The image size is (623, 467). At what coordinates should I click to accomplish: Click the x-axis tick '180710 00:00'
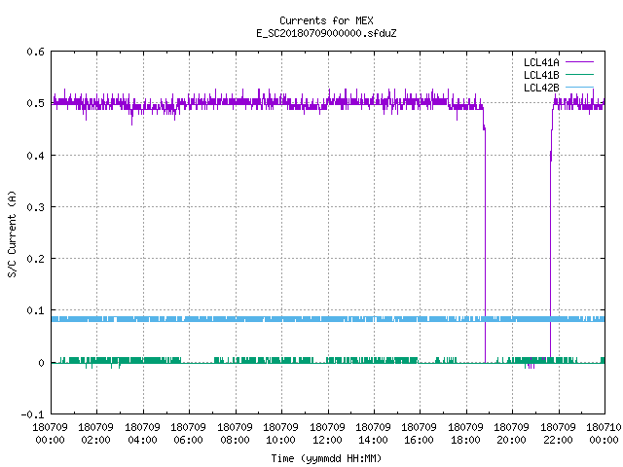pyautogui.click(x=604, y=434)
